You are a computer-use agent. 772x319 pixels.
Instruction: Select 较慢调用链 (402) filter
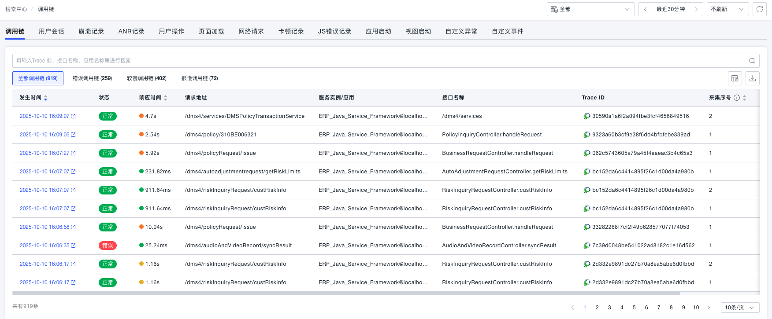[x=147, y=78]
